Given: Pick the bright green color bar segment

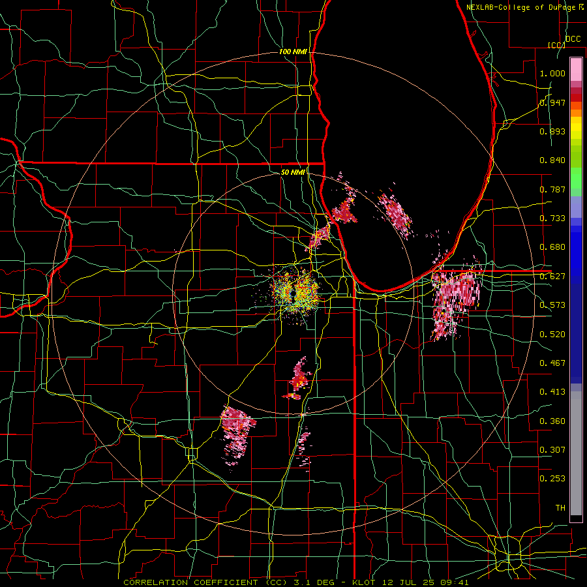Looking at the screenshot, I should click(576, 178).
